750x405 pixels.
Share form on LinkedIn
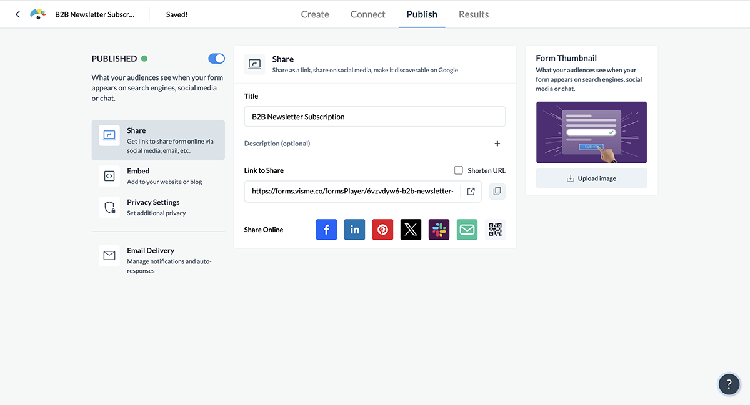point(354,230)
